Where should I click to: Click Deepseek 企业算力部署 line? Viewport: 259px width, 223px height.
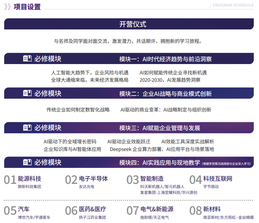pyautogui.click(x=162, y=149)
